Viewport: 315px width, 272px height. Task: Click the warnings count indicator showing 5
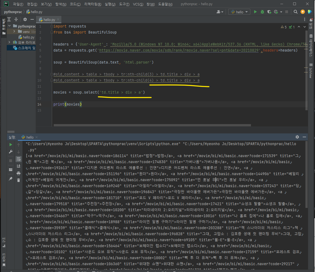tap(284, 27)
